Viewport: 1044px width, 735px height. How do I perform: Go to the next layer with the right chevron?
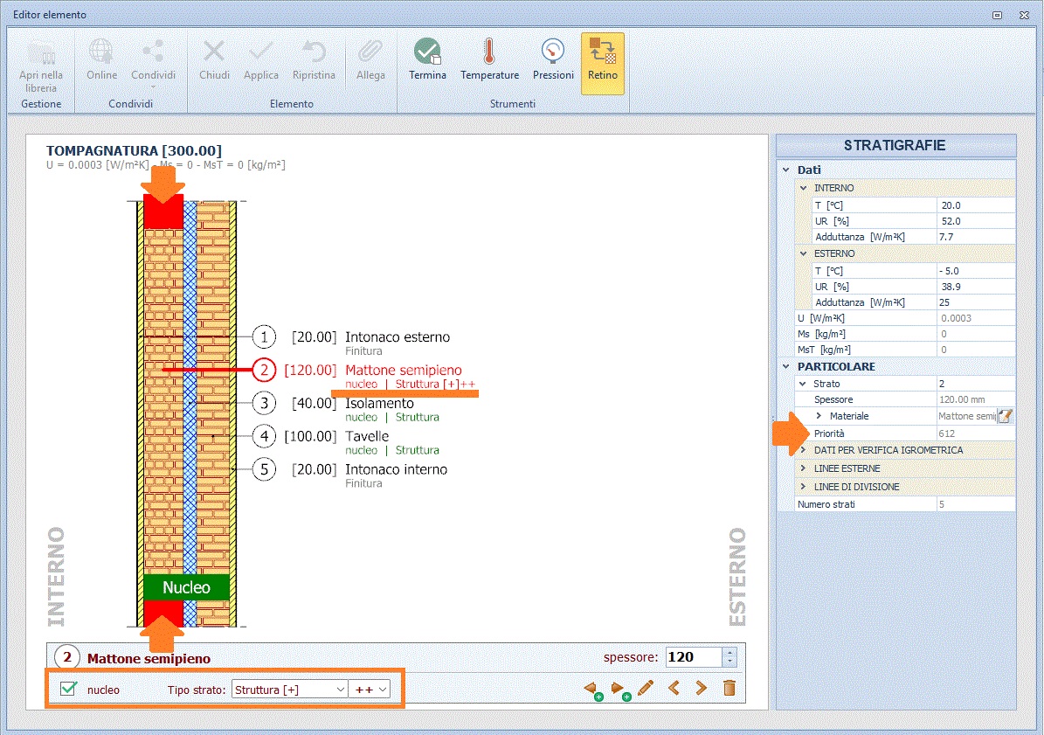coord(701,689)
